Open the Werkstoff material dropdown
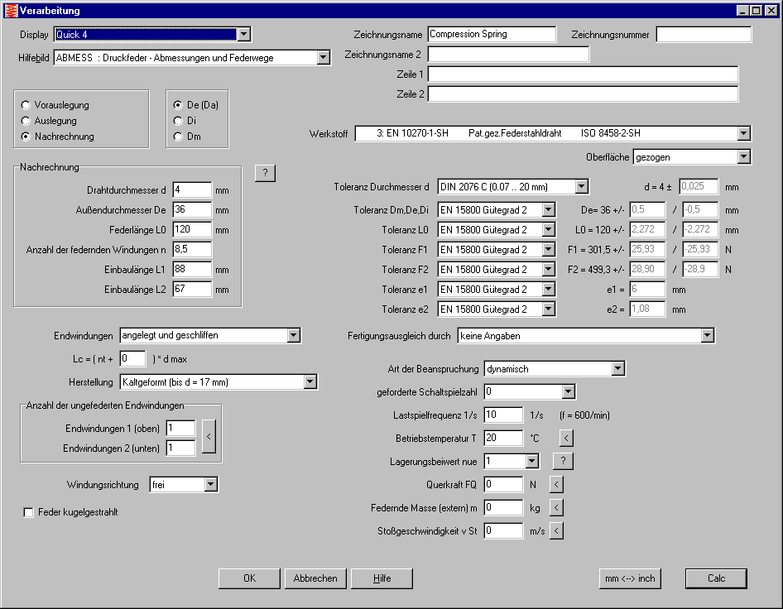This screenshot has width=783, height=609. tap(743, 134)
